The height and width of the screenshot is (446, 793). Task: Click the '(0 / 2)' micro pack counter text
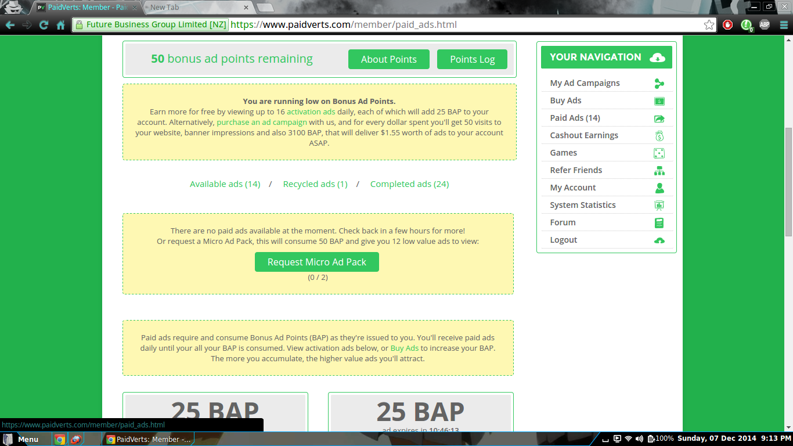point(318,278)
